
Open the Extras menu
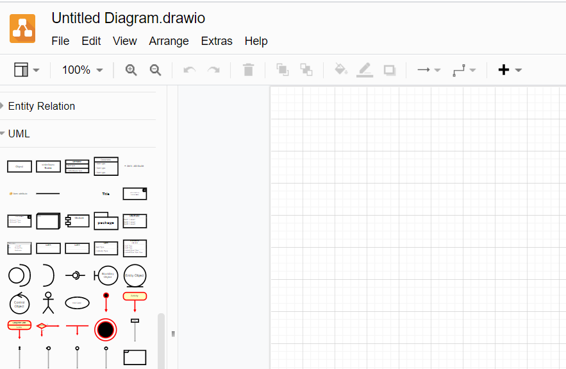217,41
